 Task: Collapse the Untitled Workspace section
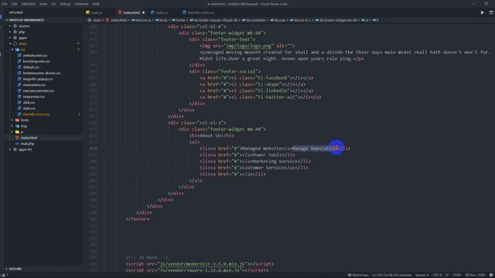(x=26, y=20)
